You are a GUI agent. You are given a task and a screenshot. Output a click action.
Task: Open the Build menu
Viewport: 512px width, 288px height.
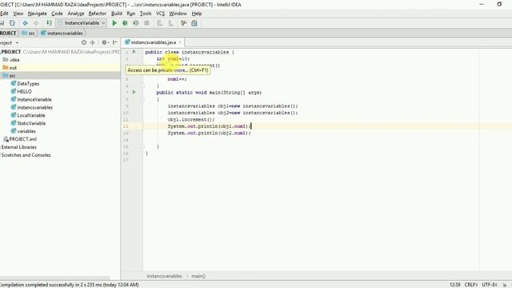pos(117,14)
